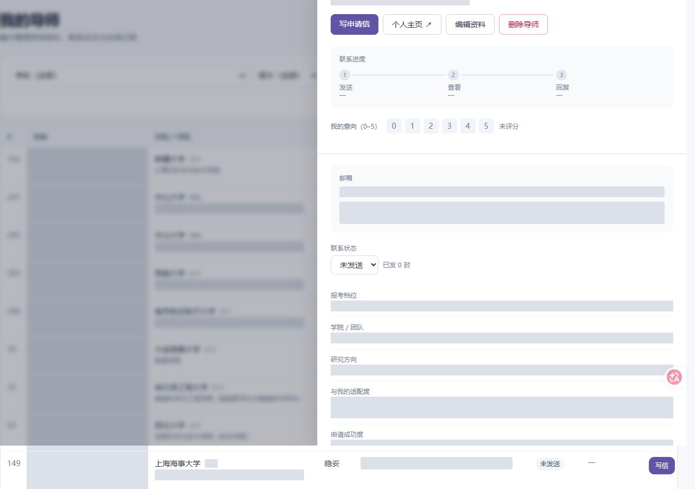Set 我的意向 rating to 1
The width and height of the screenshot is (695, 489).
pyautogui.click(x=413, y=126)
